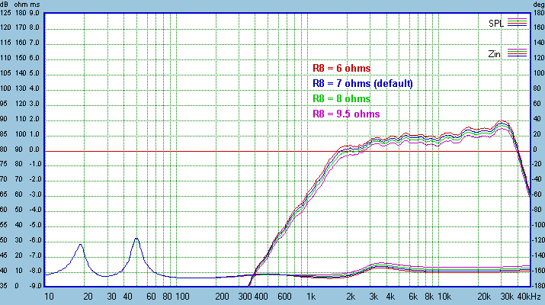The image size is (545, 305).
Task: Click the SPL curve peak near 30k
Action: pos(501,122)
